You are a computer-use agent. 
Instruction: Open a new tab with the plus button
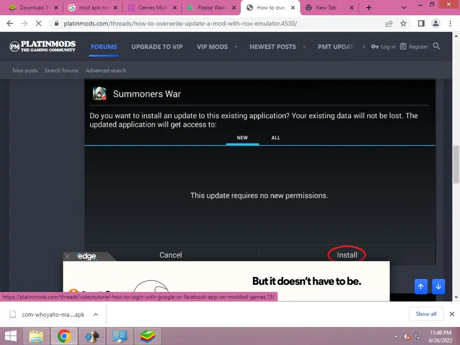pyautogui.click(x=369, y=8)
